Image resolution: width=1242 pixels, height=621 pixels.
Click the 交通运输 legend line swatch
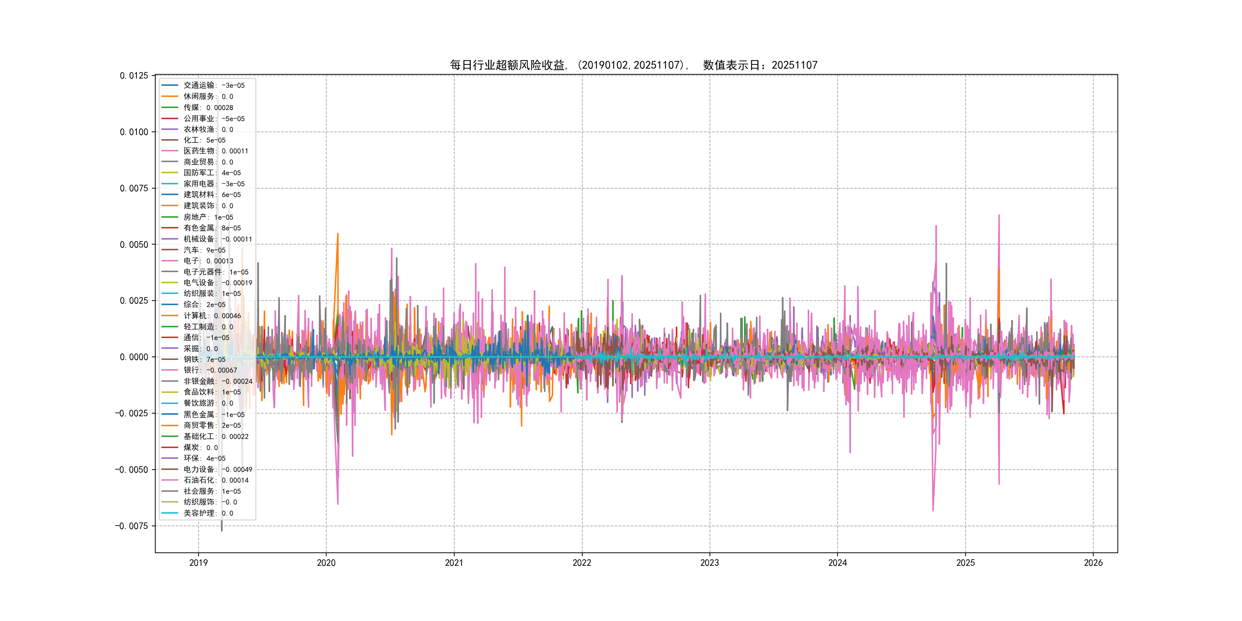170,85
